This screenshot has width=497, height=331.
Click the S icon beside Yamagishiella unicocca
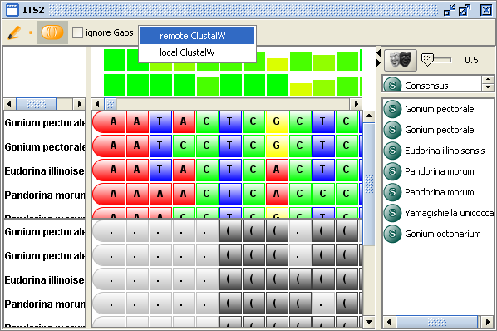click(x=392, y=213)
